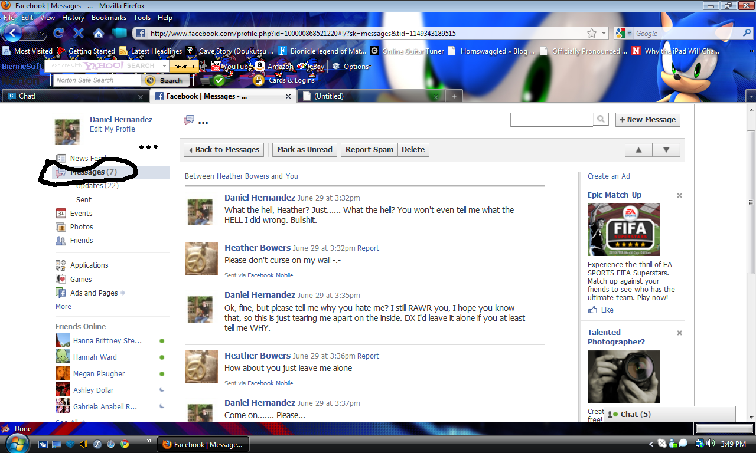756x453 pixels.
Task: Click the volume speaker tray icon
Action: coord(711,444)
